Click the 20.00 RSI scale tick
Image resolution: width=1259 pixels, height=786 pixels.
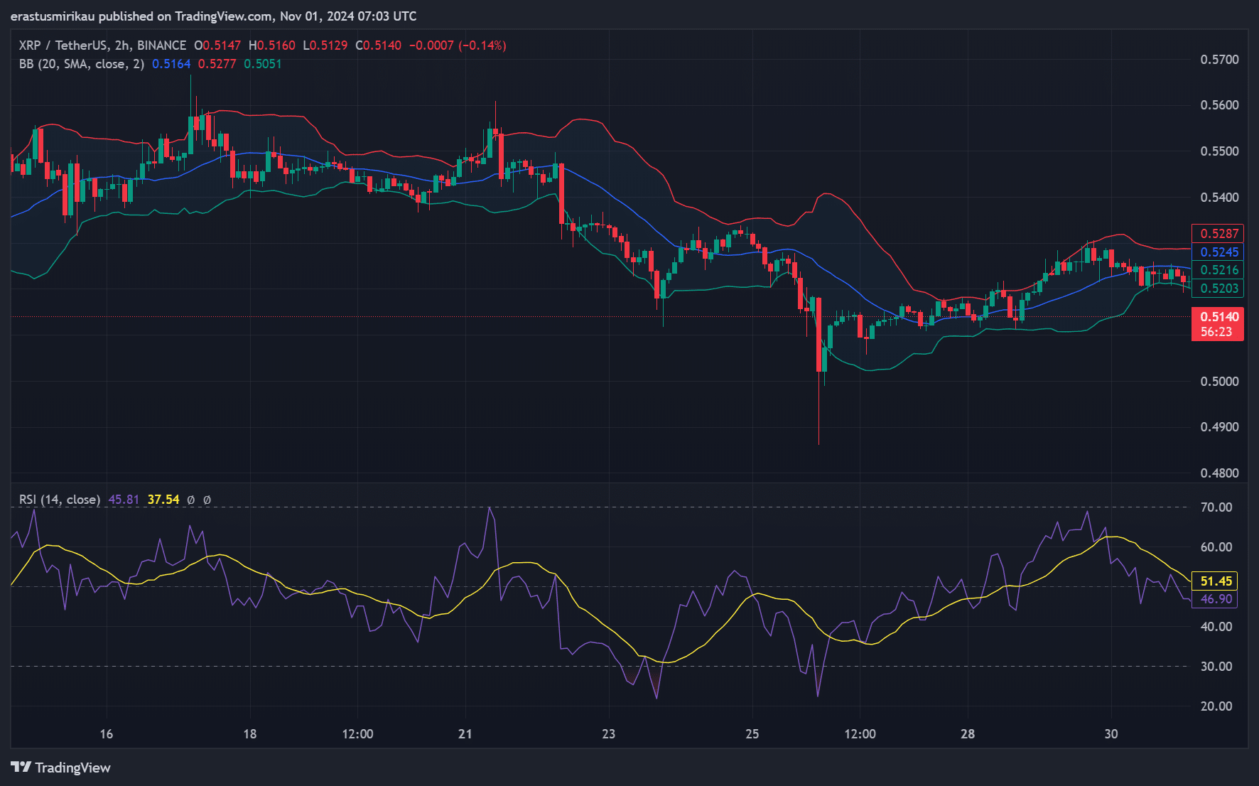[x=1216, y=706]
